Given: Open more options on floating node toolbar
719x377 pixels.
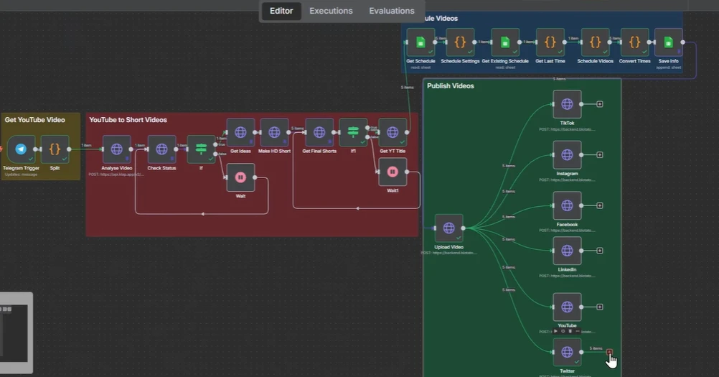Looking at the screenshot, I should coord(578,331).
